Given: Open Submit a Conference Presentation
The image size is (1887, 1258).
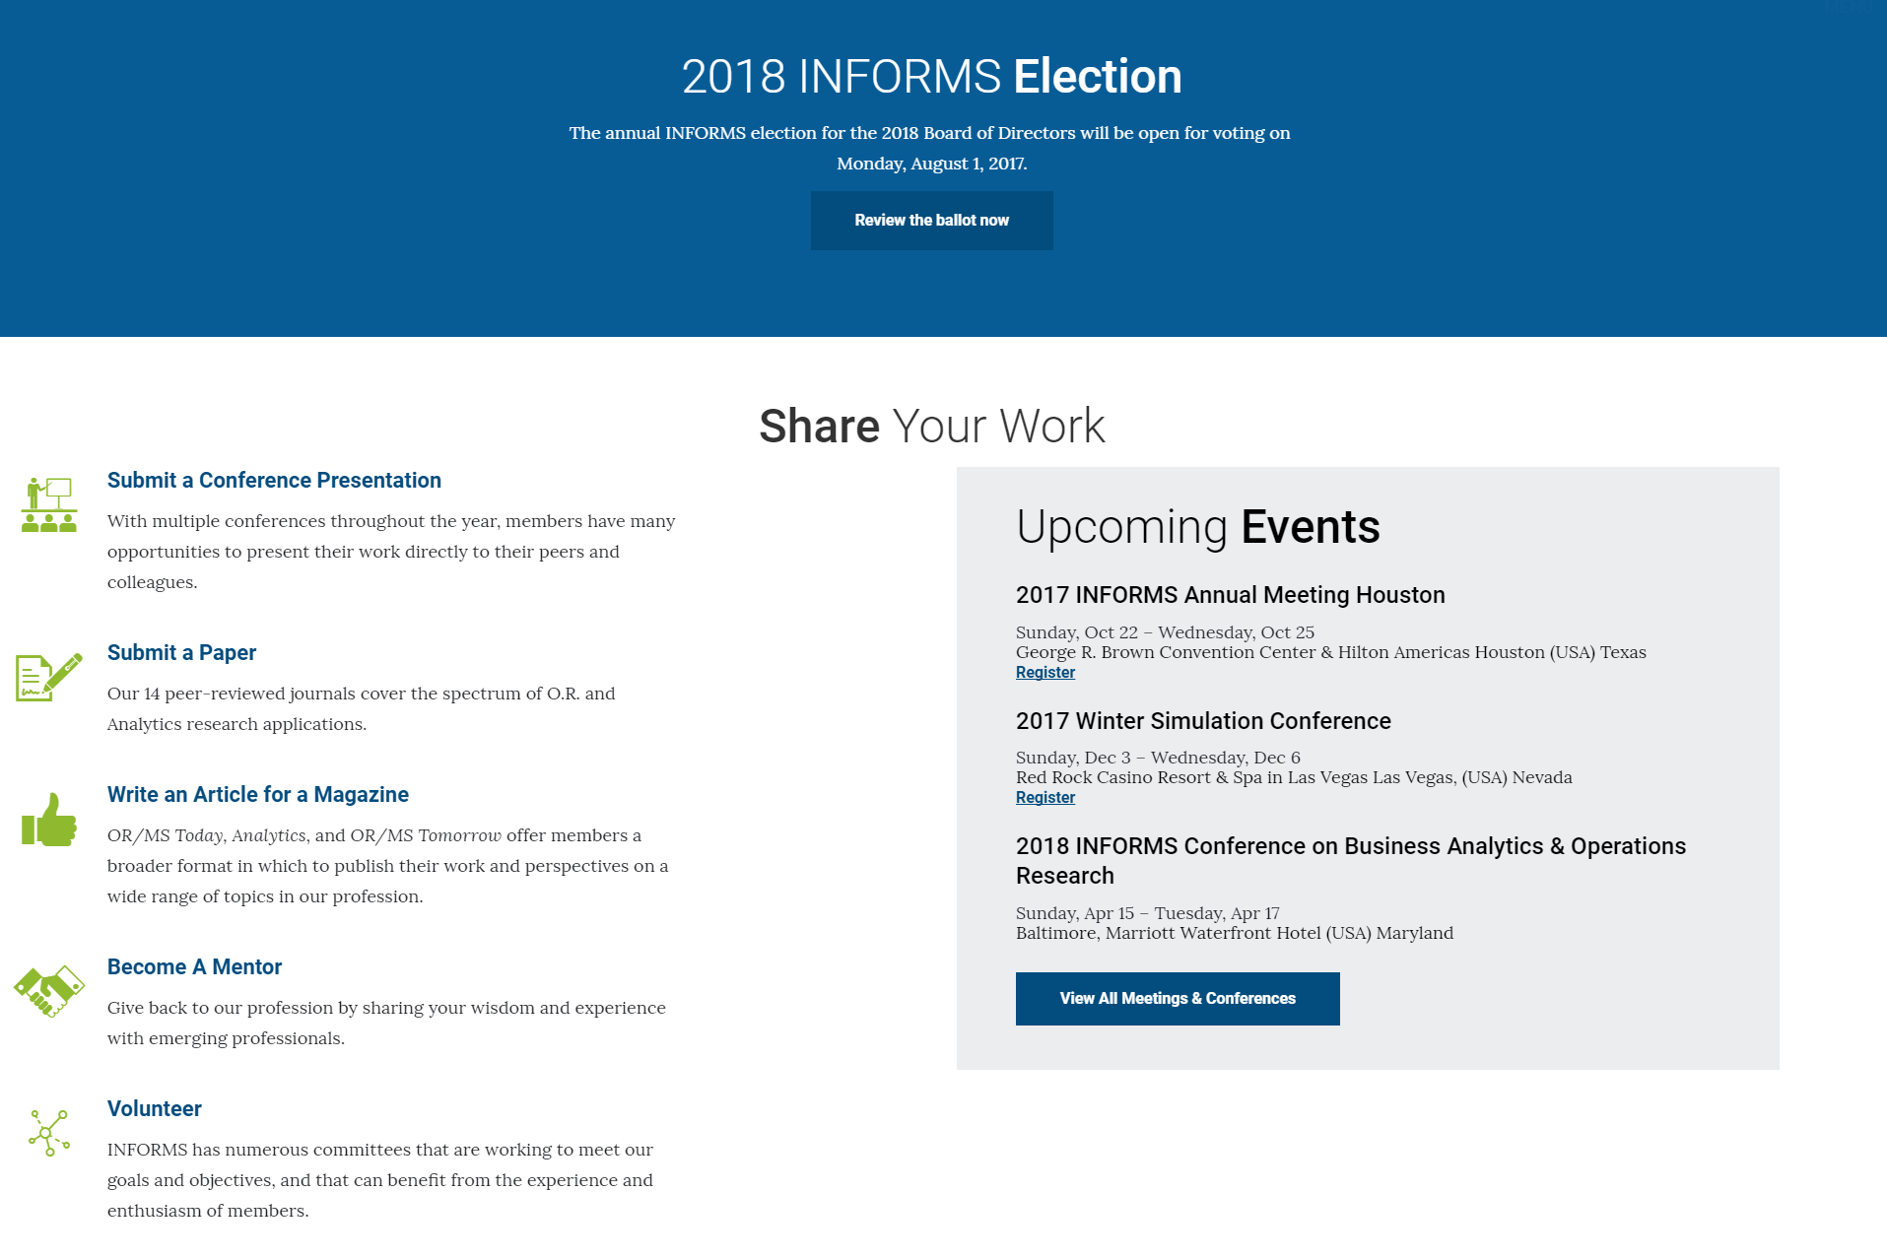Looking at the screenshot, I should point(274,480).
